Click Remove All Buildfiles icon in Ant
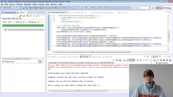This screenshot has height=97, width=173. point(170,60)
